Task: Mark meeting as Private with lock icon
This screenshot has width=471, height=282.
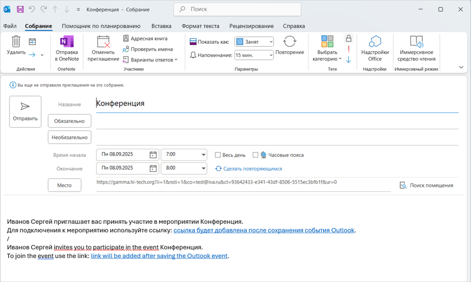Action: tap(348, 38)
